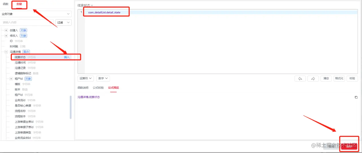Open the 业务对象 dropdown
Screen dimensions: 362x153
point(36,14)
